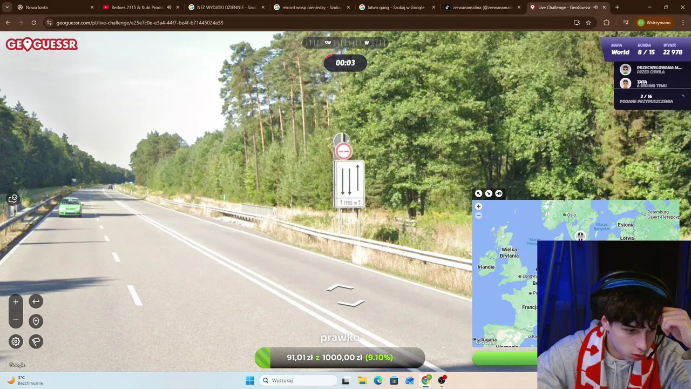Screen dimensions: 691x389
Task: Zoom in the street view with plus button
Action: (16, 301)
